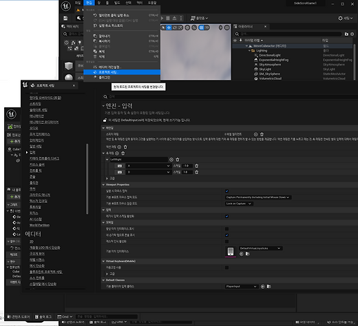Open the highlighted edit menu in menu bar
The width and height of the screenshot is (358, 326).
pos(89,3)
